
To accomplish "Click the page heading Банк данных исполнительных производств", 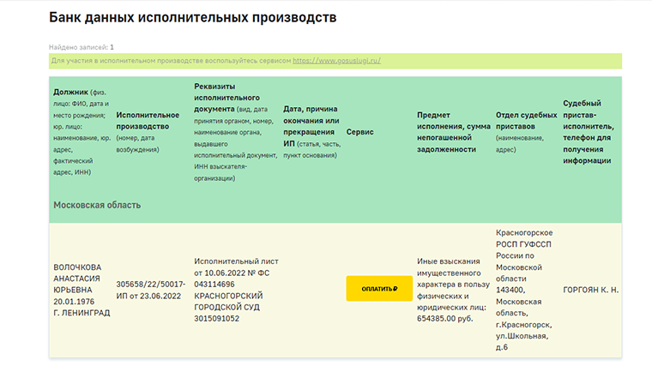I will (x=192, y=17).
